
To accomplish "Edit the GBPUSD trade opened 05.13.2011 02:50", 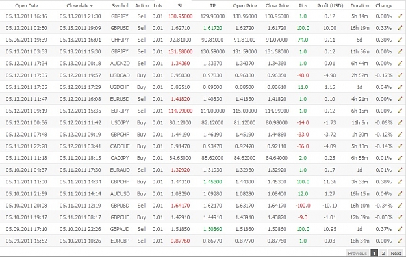I will (x=400, y=28).
